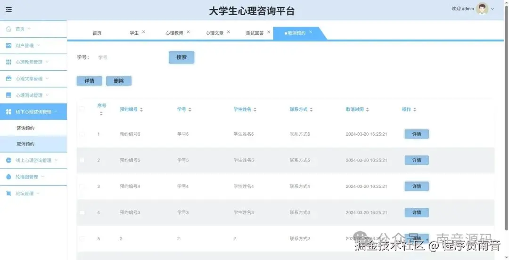Switch to the 首页 tab
Viewport: 509px width, 260px height.
coord(97,33)
